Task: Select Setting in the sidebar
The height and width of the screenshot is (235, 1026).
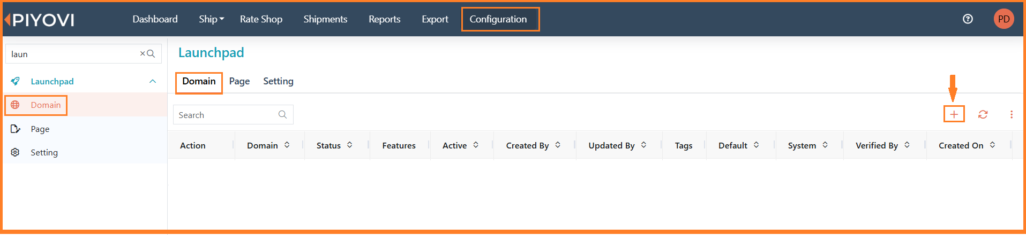Action: 44,152
